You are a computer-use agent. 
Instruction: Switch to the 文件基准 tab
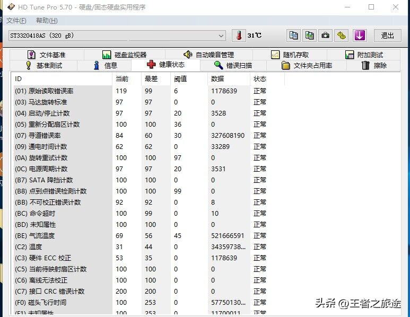pyautogui.click(x=47, y=55)
